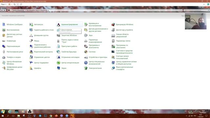Open the Архивация и восстановление icon
210x118 pixels.
coord(86,25)
